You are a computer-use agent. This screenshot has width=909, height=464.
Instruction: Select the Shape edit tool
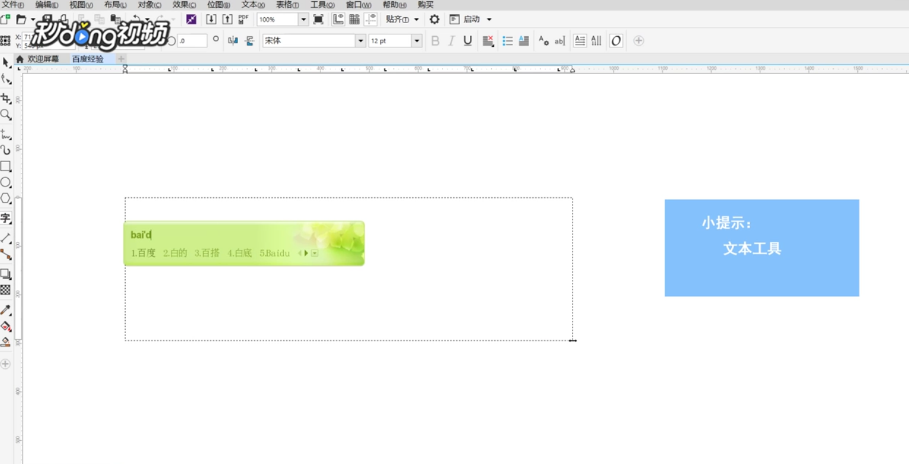pos(6,79)
